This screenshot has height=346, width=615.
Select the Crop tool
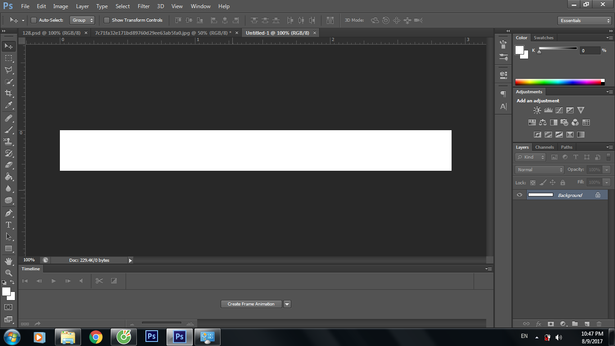[8, 93]
